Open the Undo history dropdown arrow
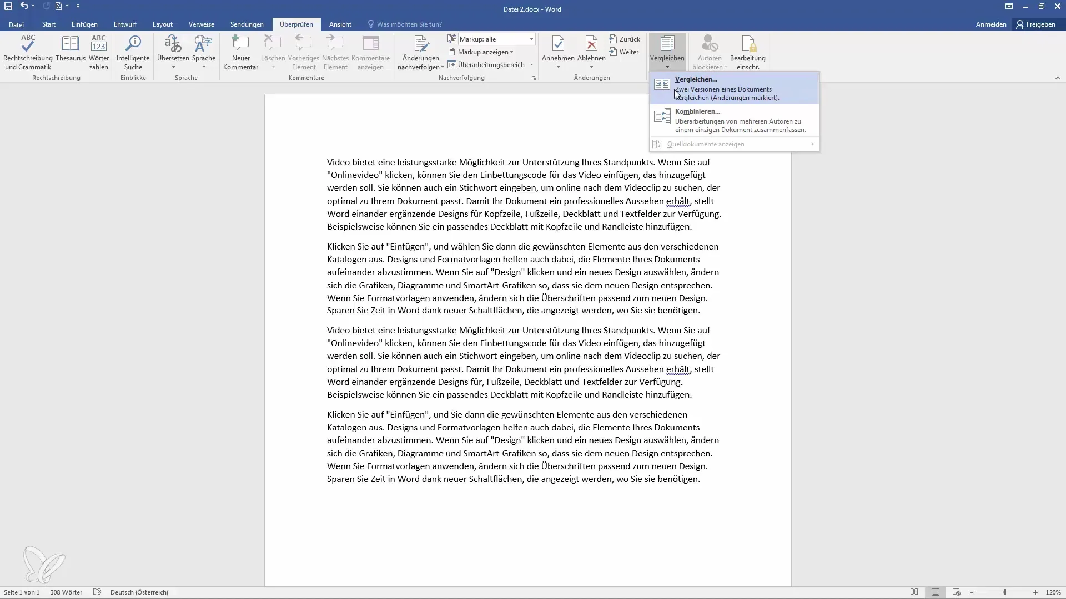1066x599 pixels. pyautogui.click(x=33, y=6)
